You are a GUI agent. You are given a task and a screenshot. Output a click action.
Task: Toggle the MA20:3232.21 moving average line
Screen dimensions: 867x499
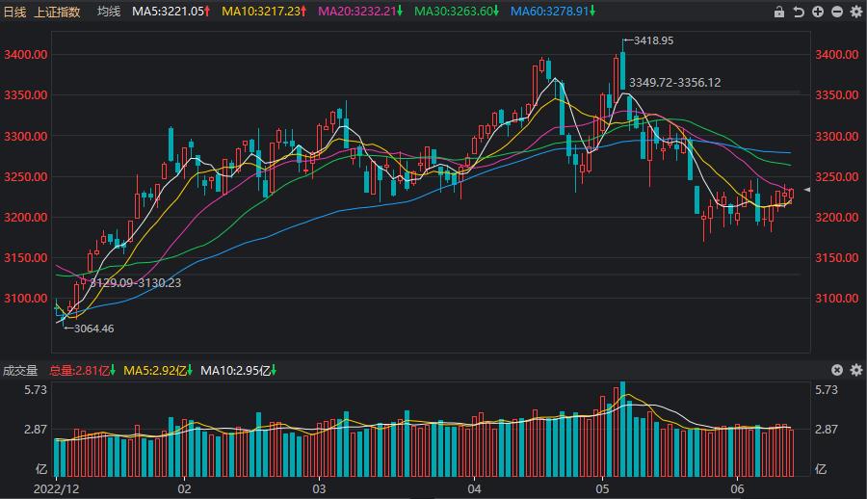coord(359,12)
